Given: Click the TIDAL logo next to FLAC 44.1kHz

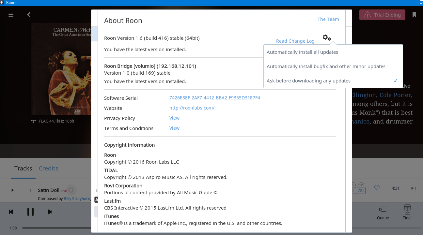Looking at the screenshot, I should click(33, 121).
